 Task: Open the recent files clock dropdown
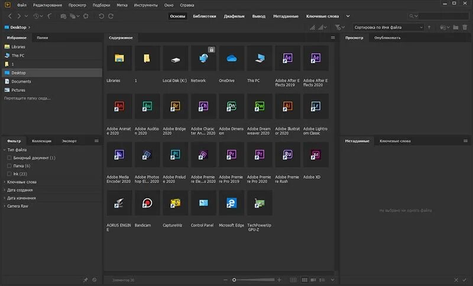click(38, 16)
